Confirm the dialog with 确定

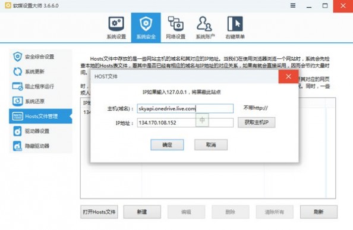pyautogui.click(x=167, y=145)
